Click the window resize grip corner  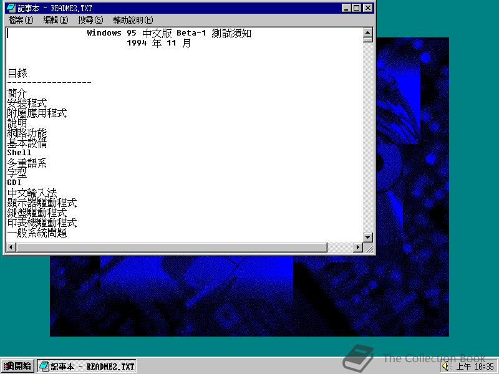coord(369,247)
